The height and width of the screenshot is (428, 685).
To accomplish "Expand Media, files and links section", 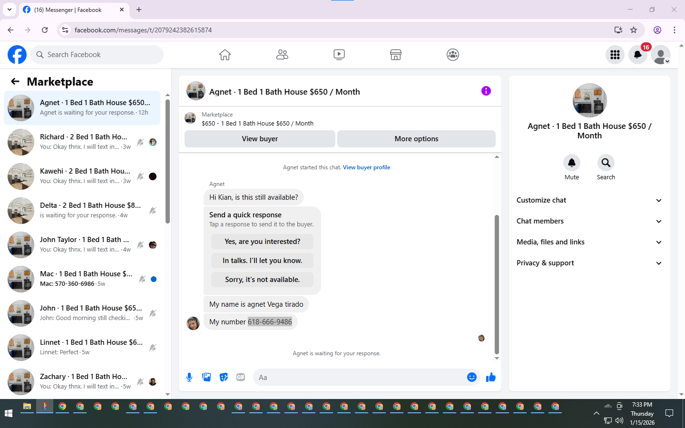I will click(x=589, y=242).
